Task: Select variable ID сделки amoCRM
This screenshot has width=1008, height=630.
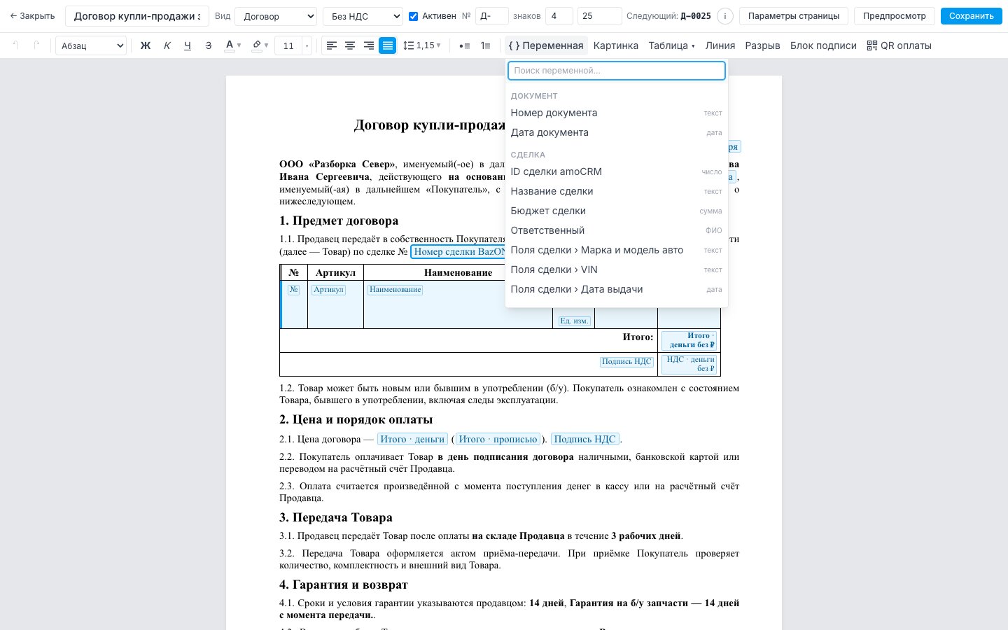Action: (616, 171)
